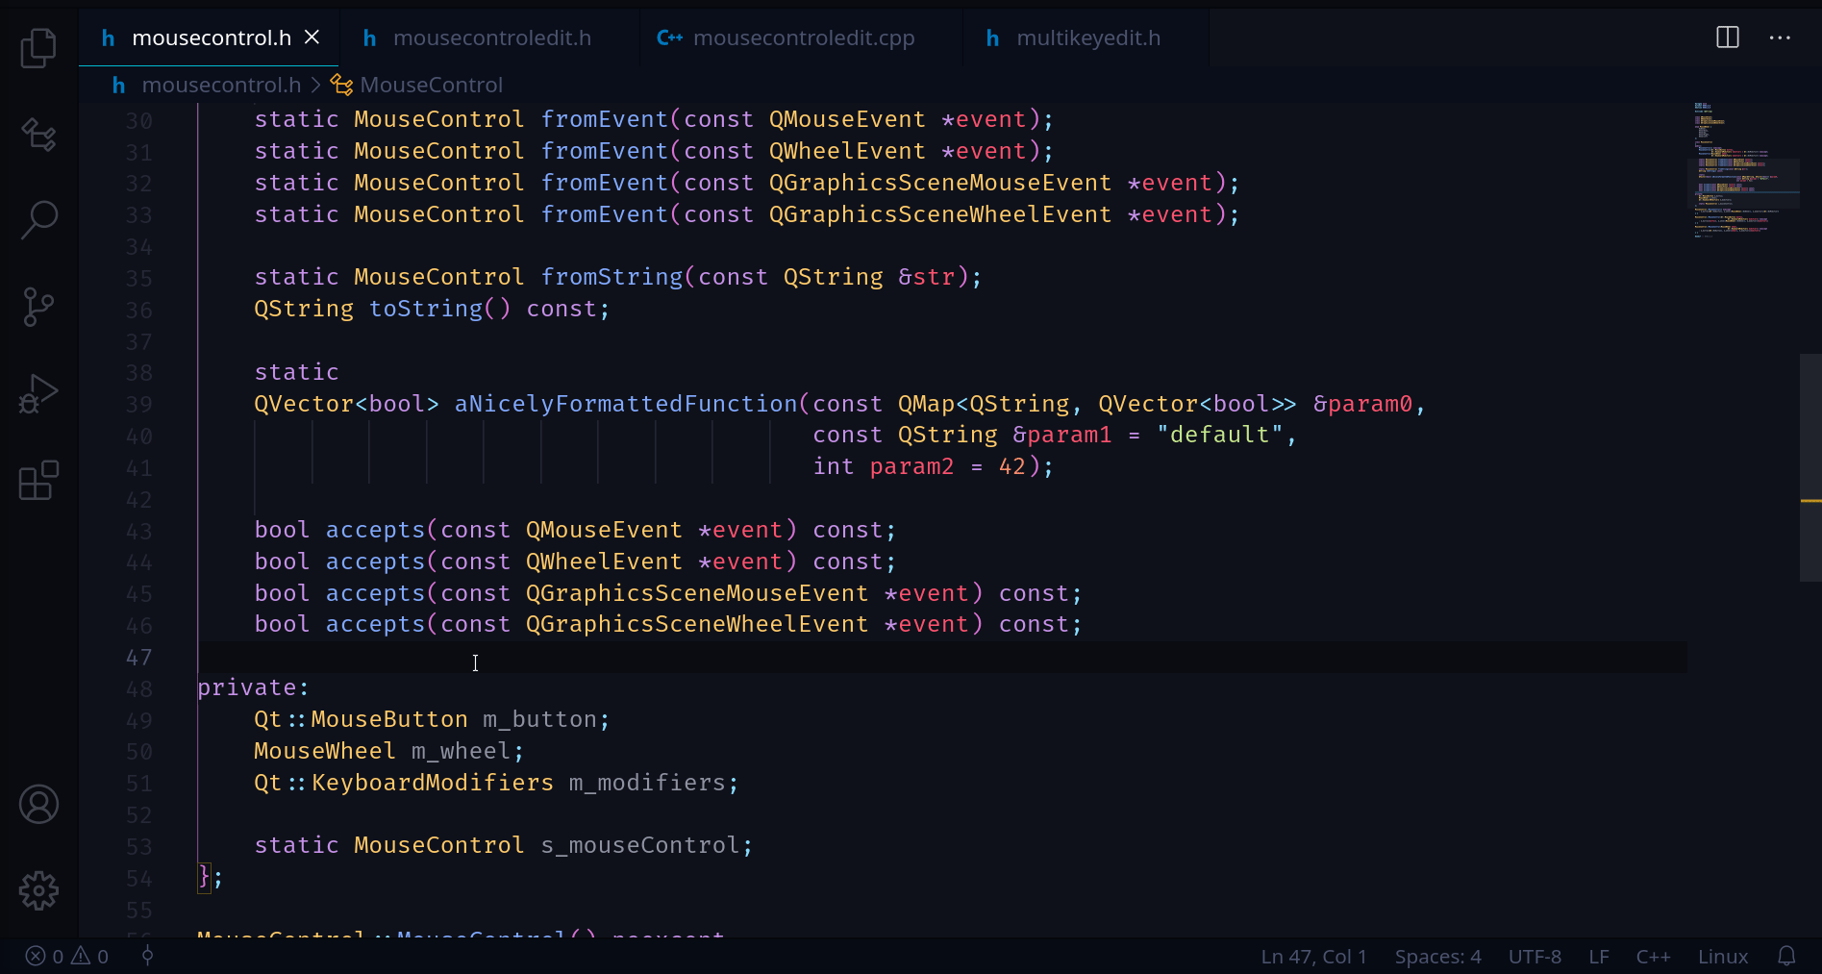This screenshot has height=974, width=1822.
Task: Change indentation via the Spaces: 4 indicator
Action: tap(1437, 956)
